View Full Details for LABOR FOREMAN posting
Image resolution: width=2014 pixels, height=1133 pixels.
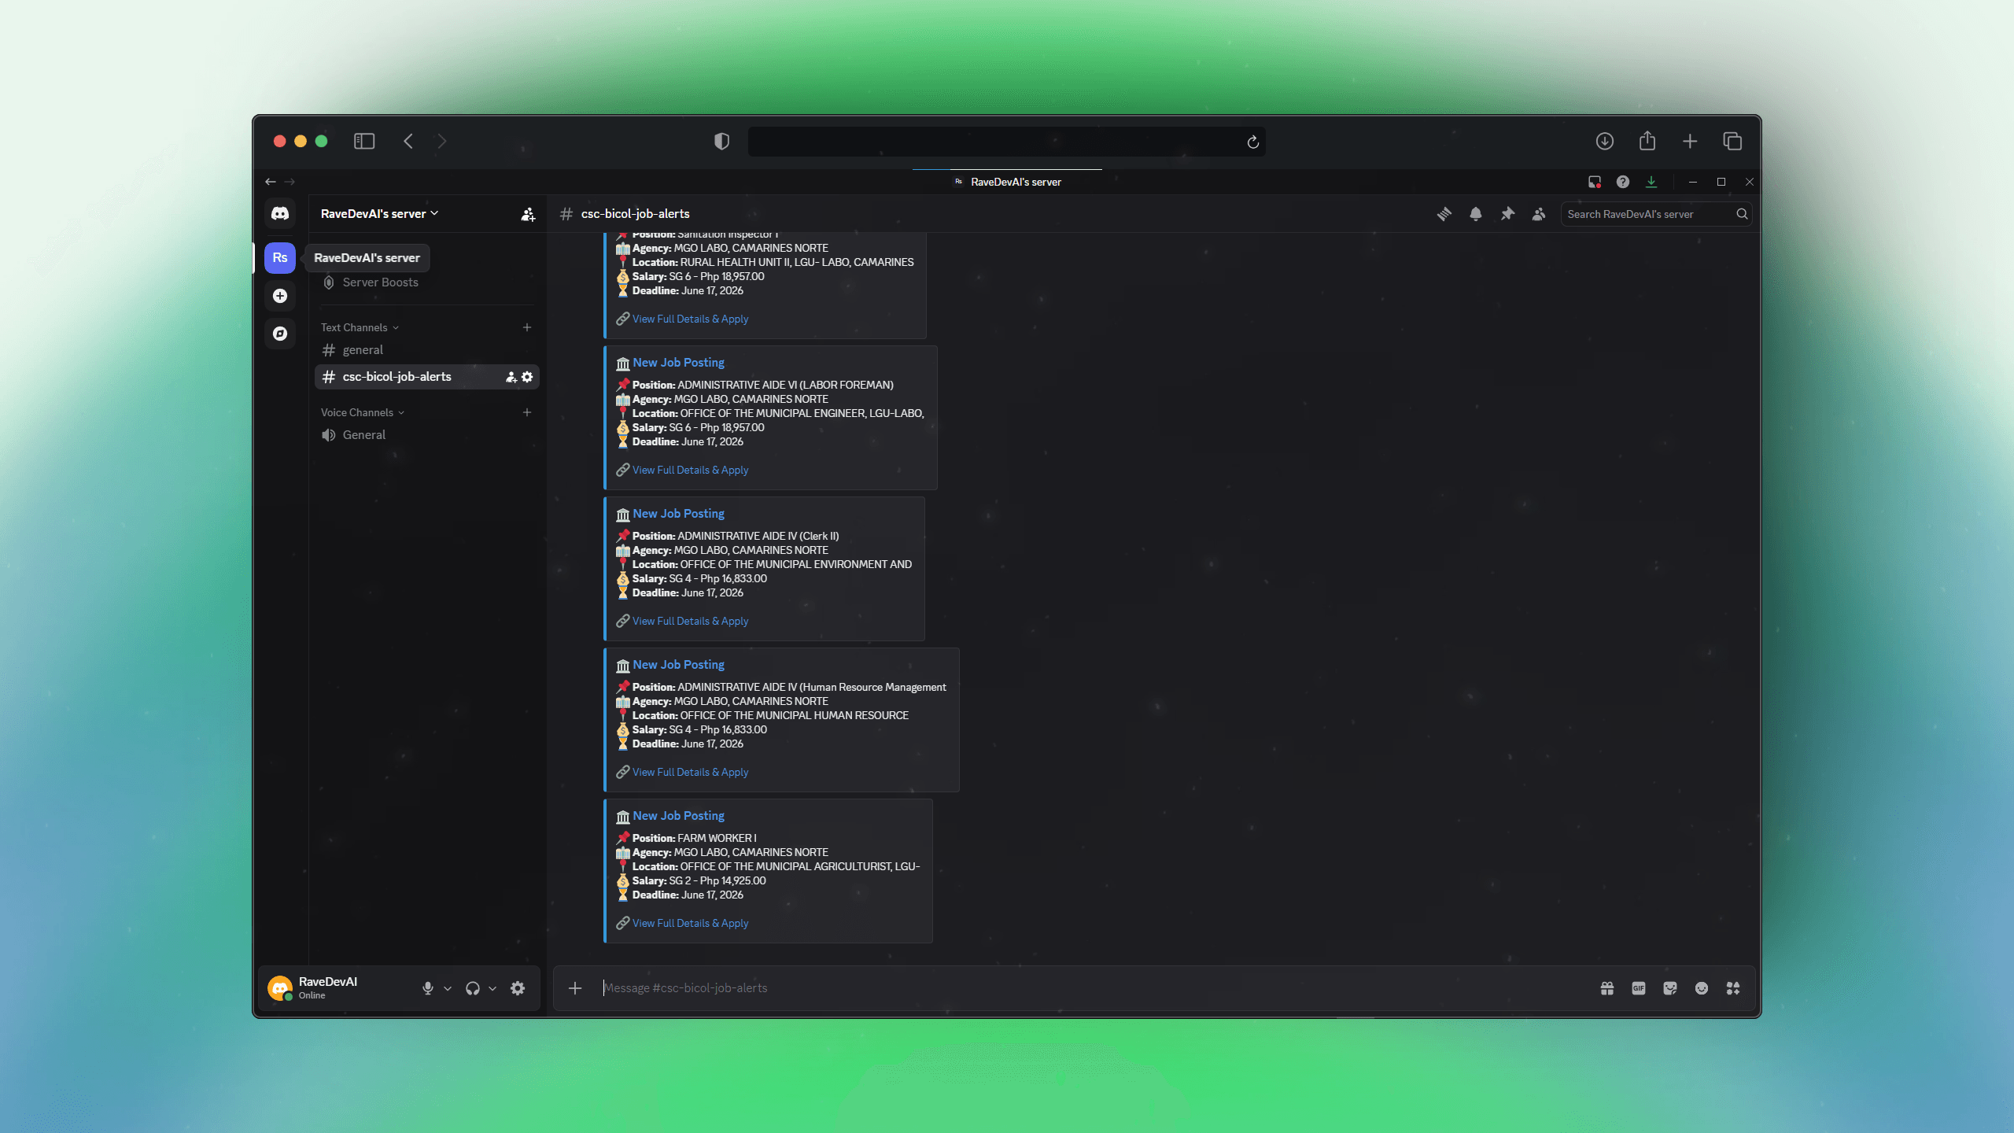coord(690,470)
